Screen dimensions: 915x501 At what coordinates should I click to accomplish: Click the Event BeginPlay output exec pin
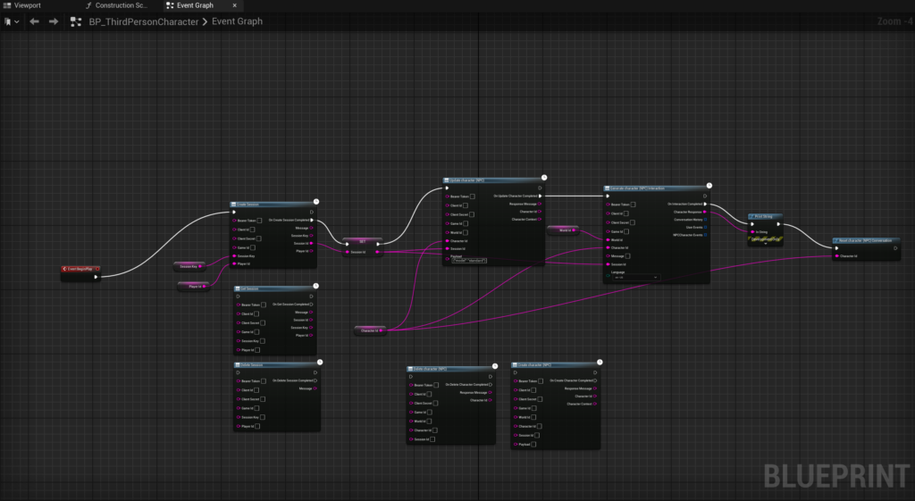pos(96,277)
